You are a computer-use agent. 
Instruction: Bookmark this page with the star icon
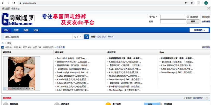[x=192, y=3]
